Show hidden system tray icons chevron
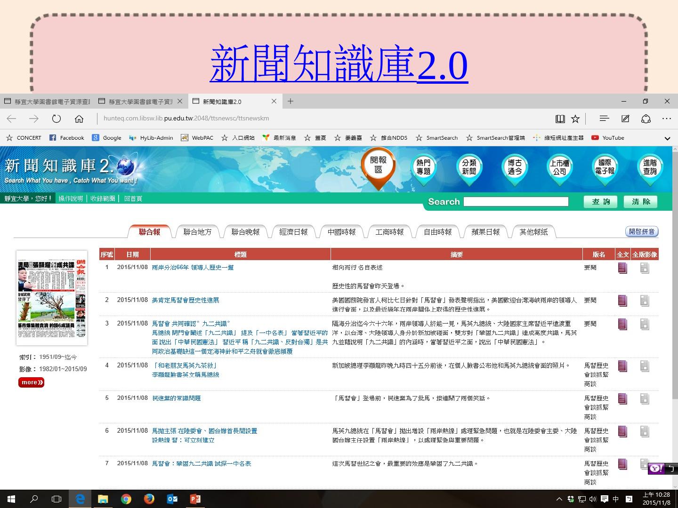 click(559, 499)
